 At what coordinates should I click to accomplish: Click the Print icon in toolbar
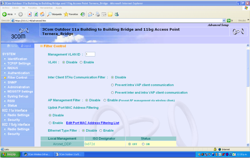click(98, 14)
